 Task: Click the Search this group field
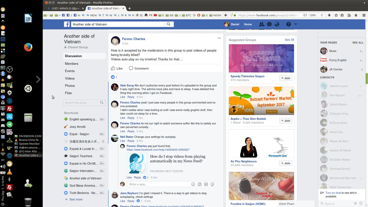(84, 103)
